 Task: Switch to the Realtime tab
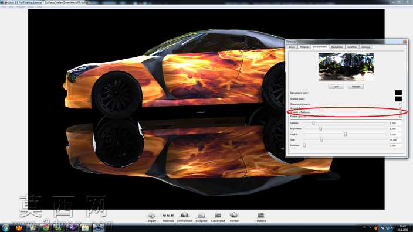tap(351, 47)
